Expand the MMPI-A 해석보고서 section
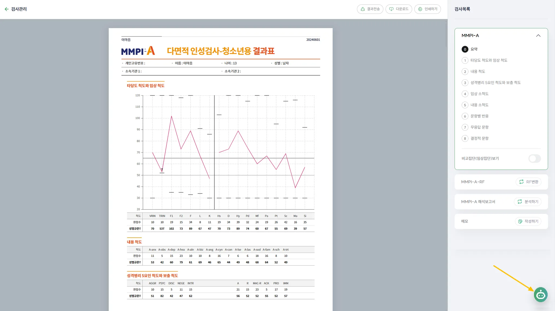 click(x=478, y=202)
